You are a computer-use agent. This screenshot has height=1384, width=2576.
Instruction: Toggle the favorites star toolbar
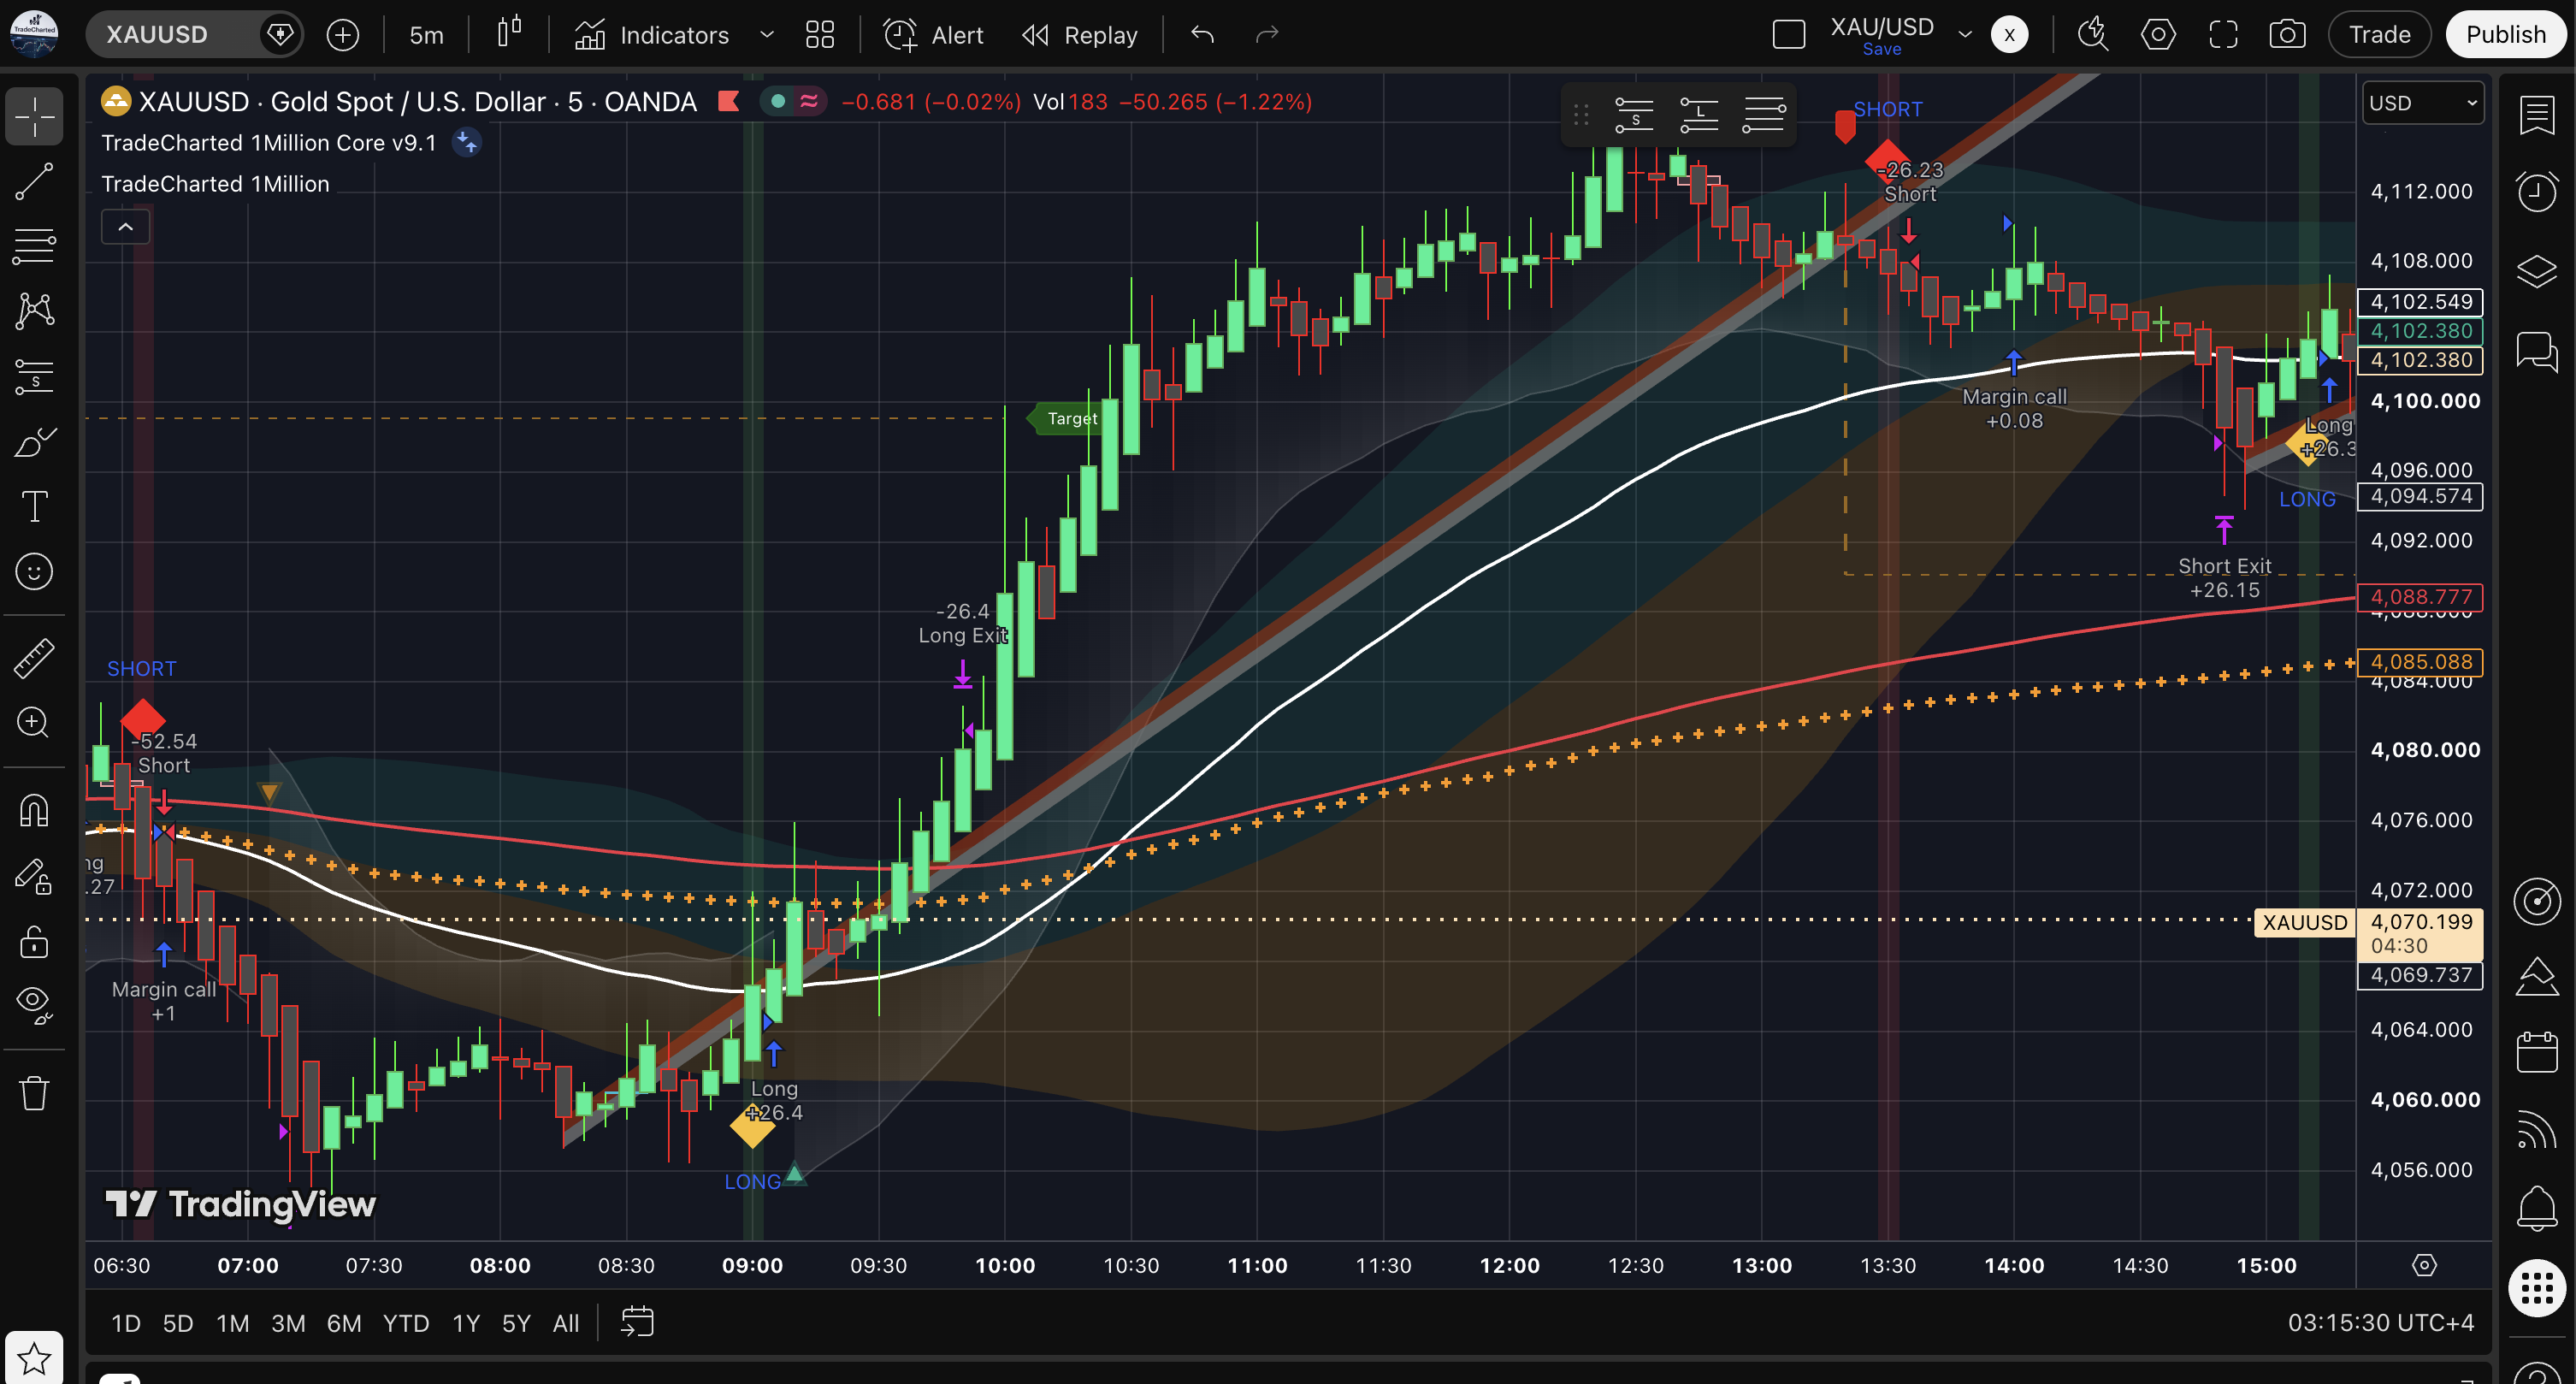34,1358
